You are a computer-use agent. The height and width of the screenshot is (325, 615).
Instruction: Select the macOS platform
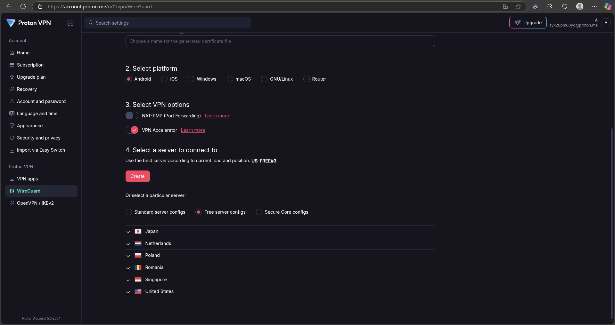coord(230,79)
